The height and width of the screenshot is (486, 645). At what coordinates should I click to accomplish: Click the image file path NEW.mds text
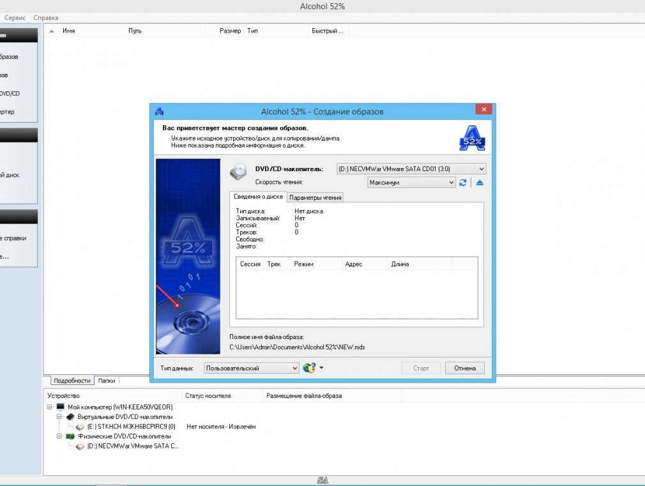pyautogui.click(x=297, y=347)
